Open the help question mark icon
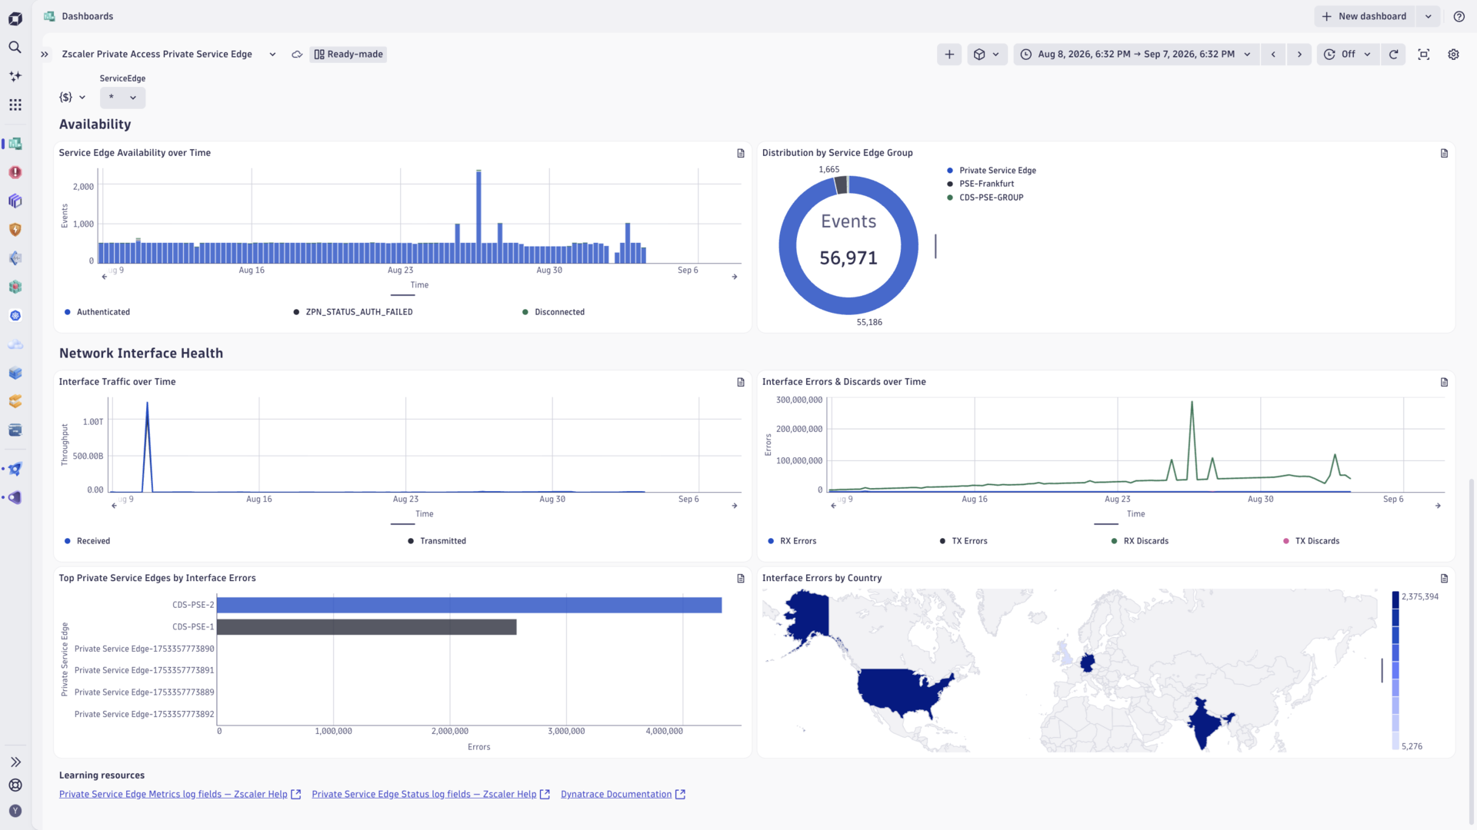Screen dimensions: 1477x830 1459,16
